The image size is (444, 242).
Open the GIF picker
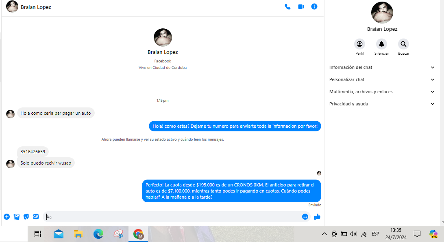click(x=36, y=217)
